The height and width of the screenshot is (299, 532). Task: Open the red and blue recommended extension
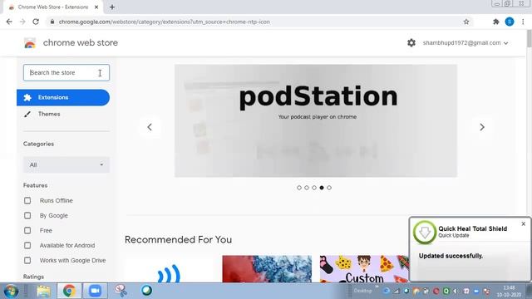point(267,269)
